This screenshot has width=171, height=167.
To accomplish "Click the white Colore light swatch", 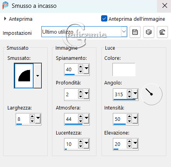I will (124, 70).
